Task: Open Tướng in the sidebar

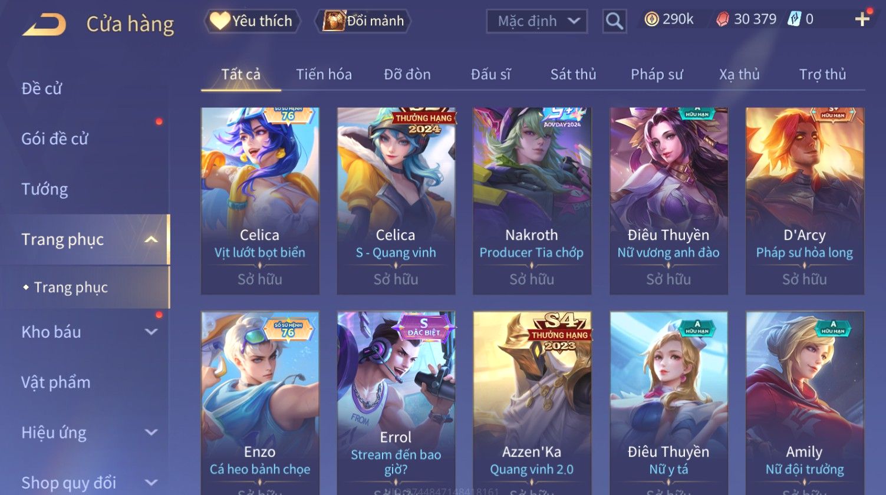Action: (45, 189)
